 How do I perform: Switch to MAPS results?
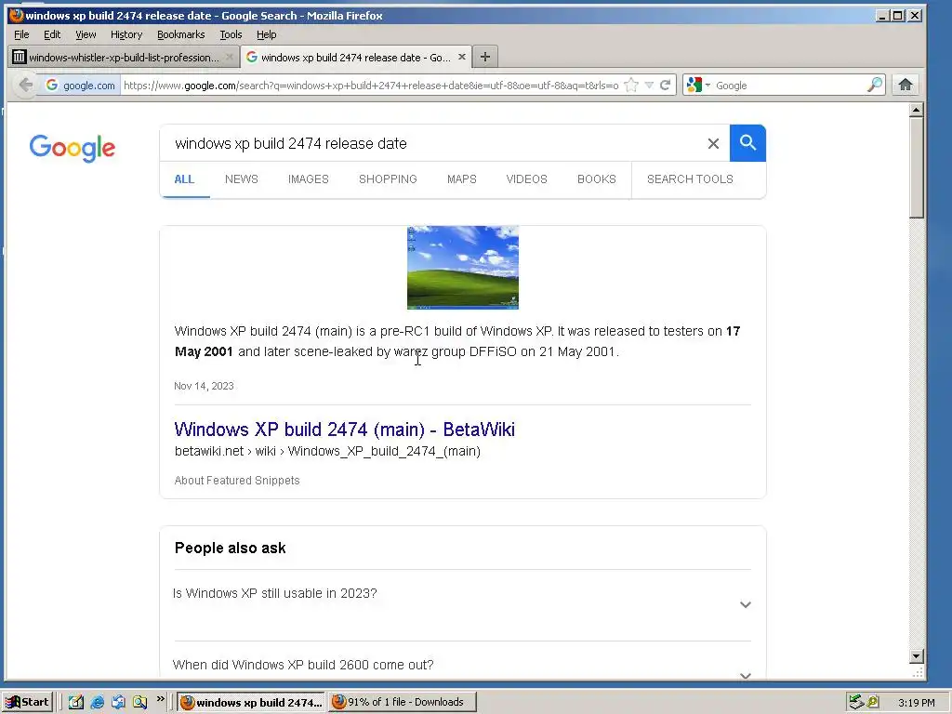462,179
